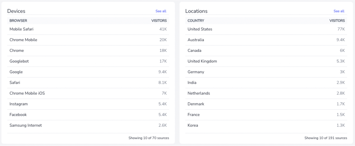Select the Facebook browser row
The image size is (355, 146).
[88, 115]
